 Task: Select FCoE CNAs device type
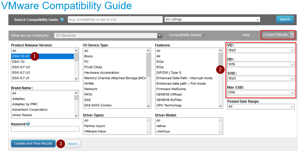[115, 67]
